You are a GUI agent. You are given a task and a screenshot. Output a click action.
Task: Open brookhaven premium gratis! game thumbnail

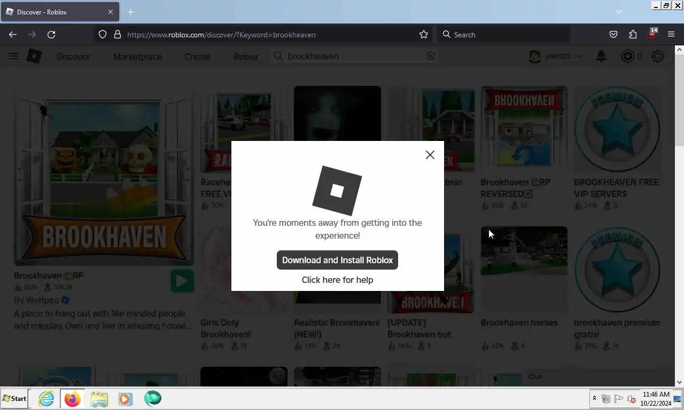point(617,270)
